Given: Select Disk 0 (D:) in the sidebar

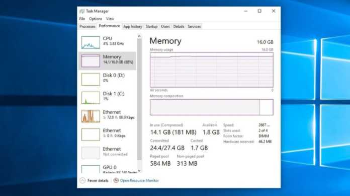Looking at the screenshot, I should [108, 79].
